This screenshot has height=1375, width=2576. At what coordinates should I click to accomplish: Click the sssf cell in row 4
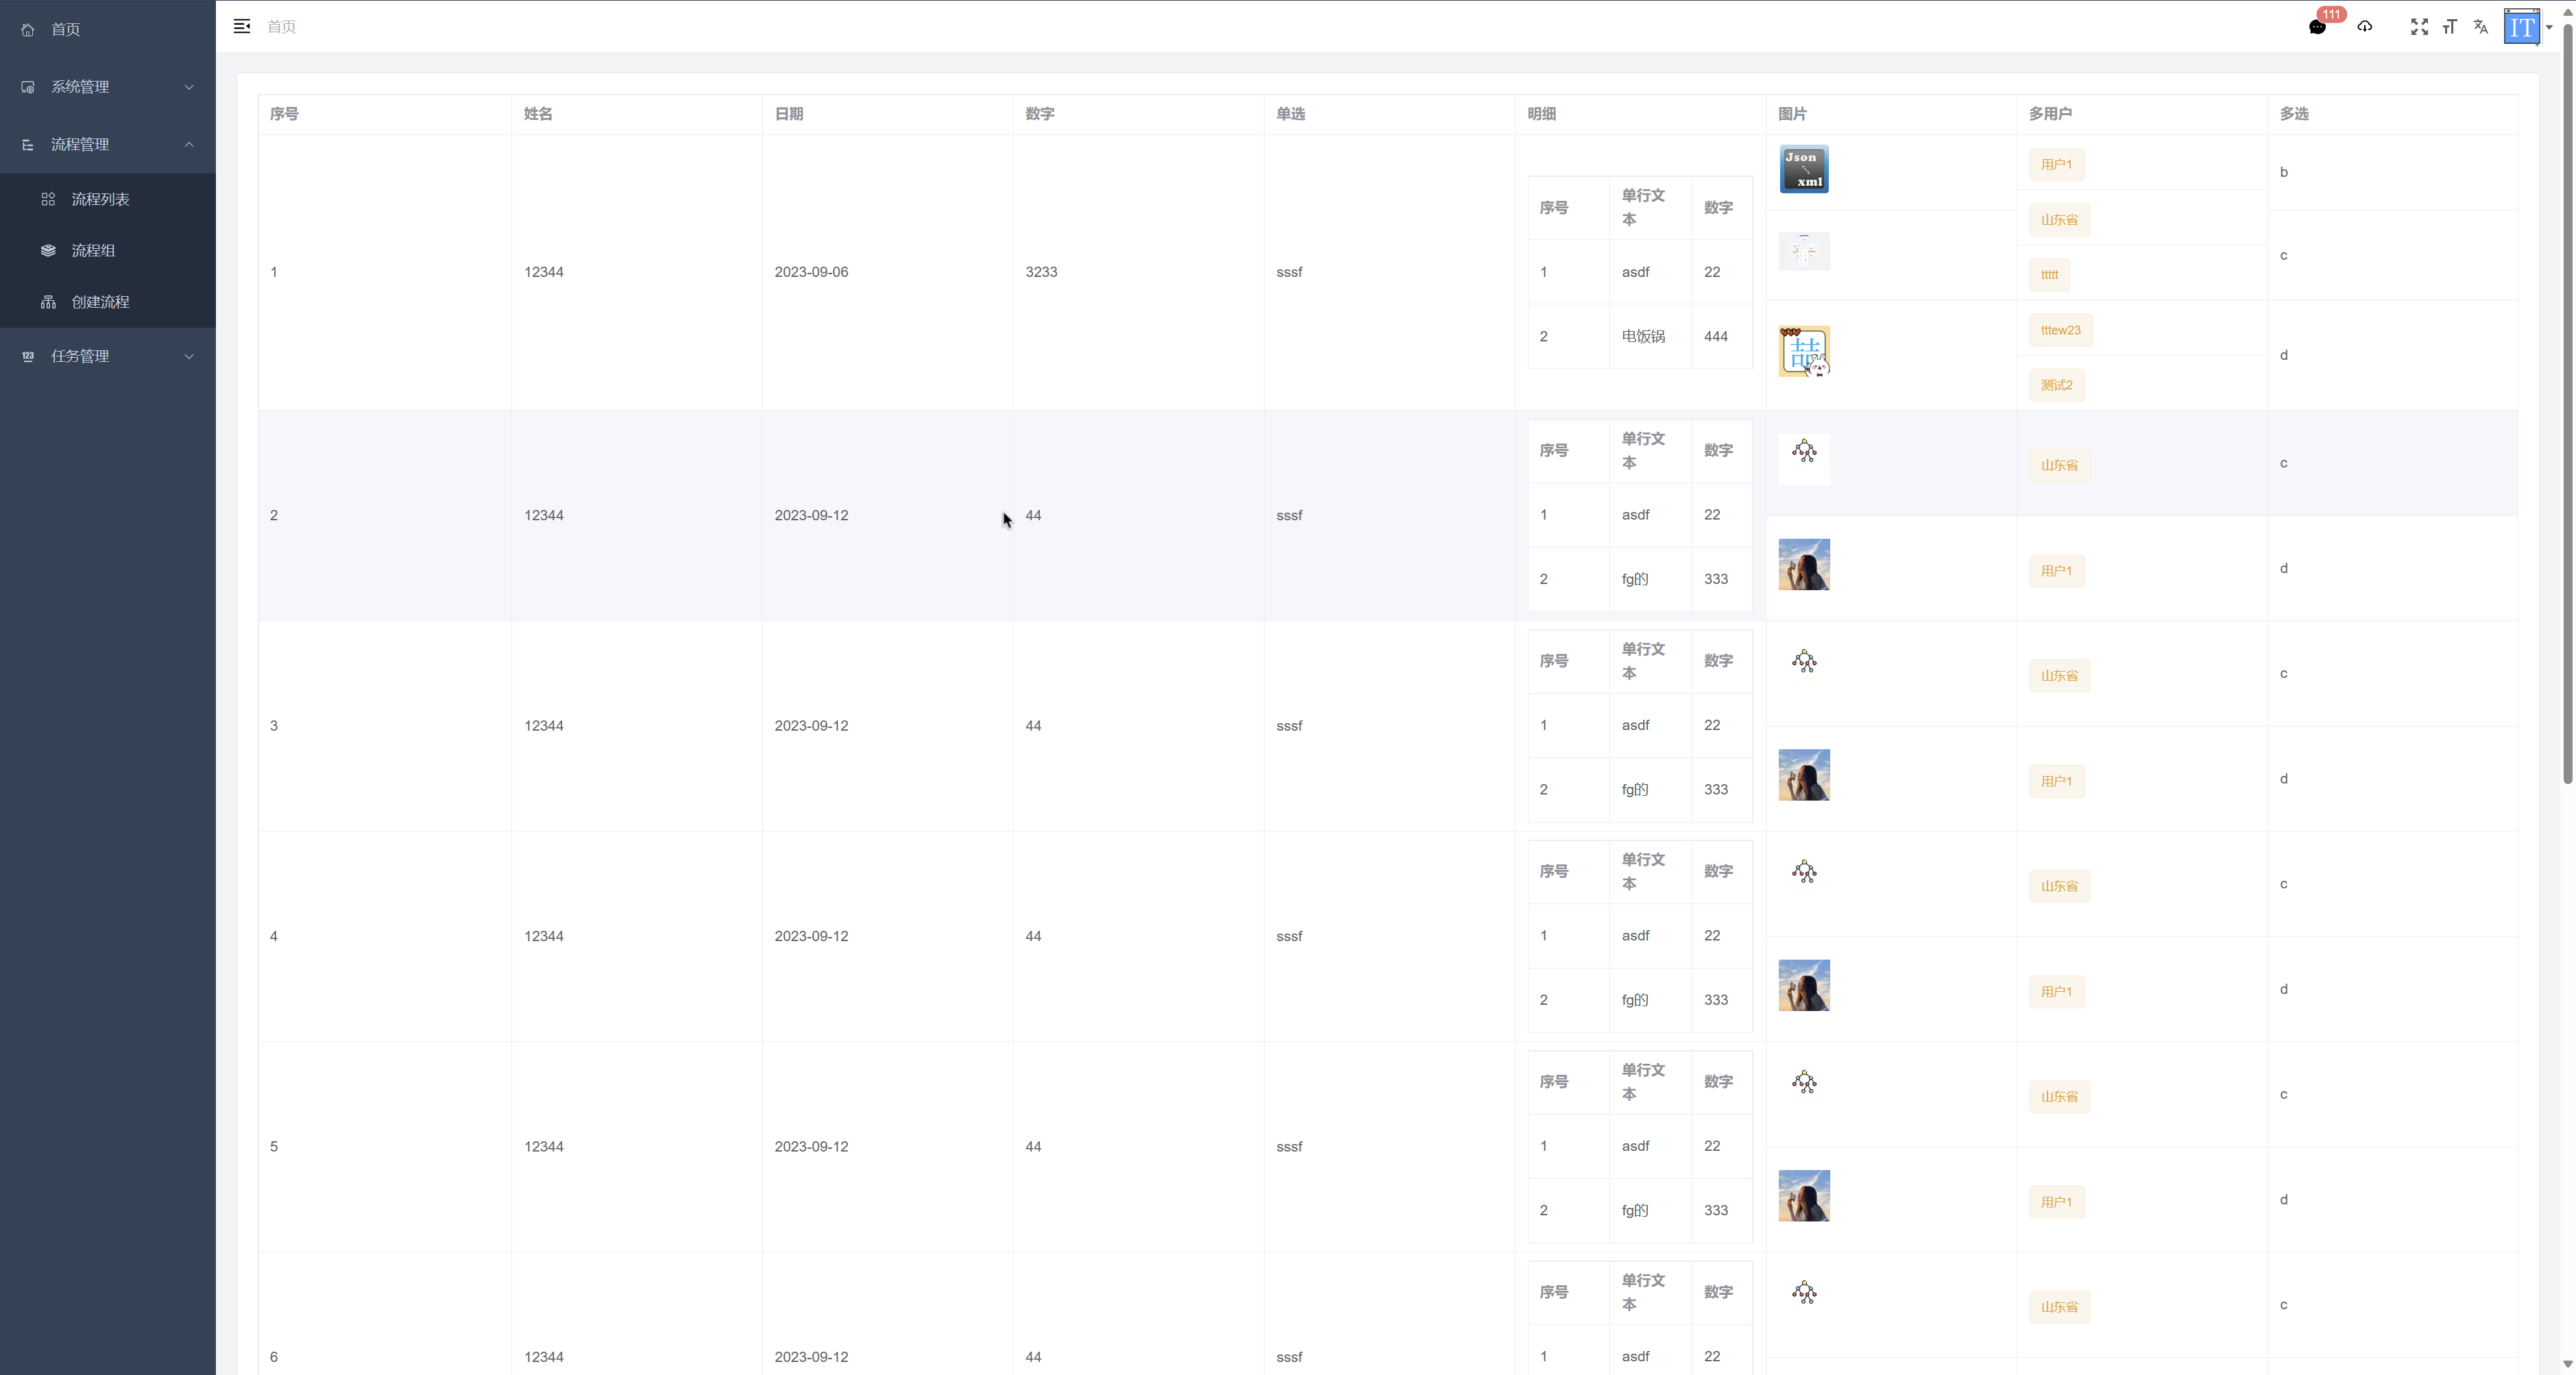pos(1289,937)
